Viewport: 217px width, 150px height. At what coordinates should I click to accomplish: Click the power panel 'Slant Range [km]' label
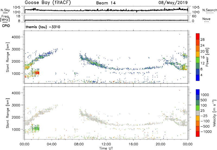pos(8,57)
